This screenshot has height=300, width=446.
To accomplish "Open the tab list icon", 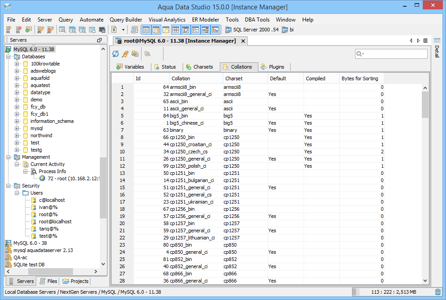I will coord(425,41).
